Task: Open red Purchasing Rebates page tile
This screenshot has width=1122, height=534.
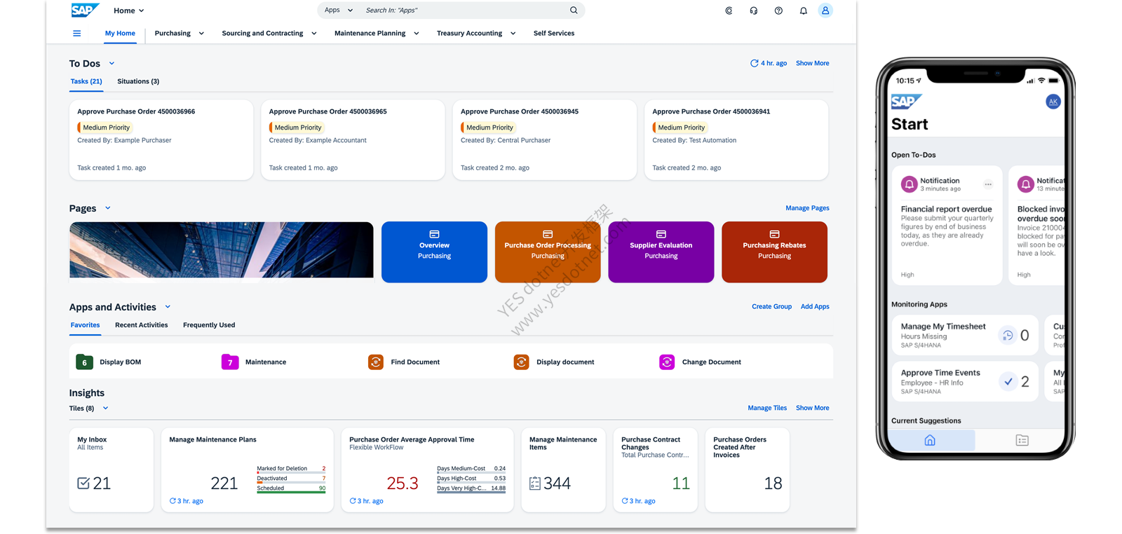Action: coord(774,252)
